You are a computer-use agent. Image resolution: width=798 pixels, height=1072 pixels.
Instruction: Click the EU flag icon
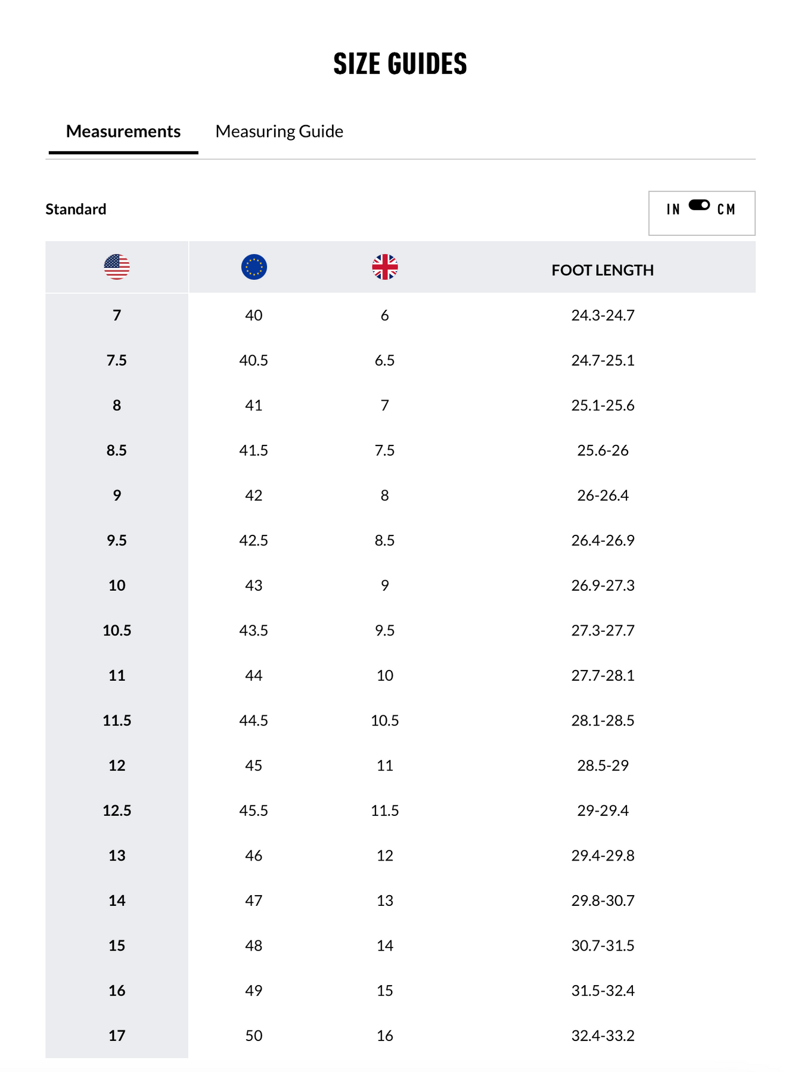pyautogui.click(x=254, y=267)
